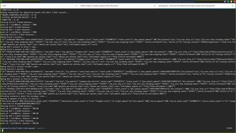The height and width of the screenshot is (133, 236).
Task: Click the "Sending a payment from Alice to Charlie..." line
Action: point(21,99)
